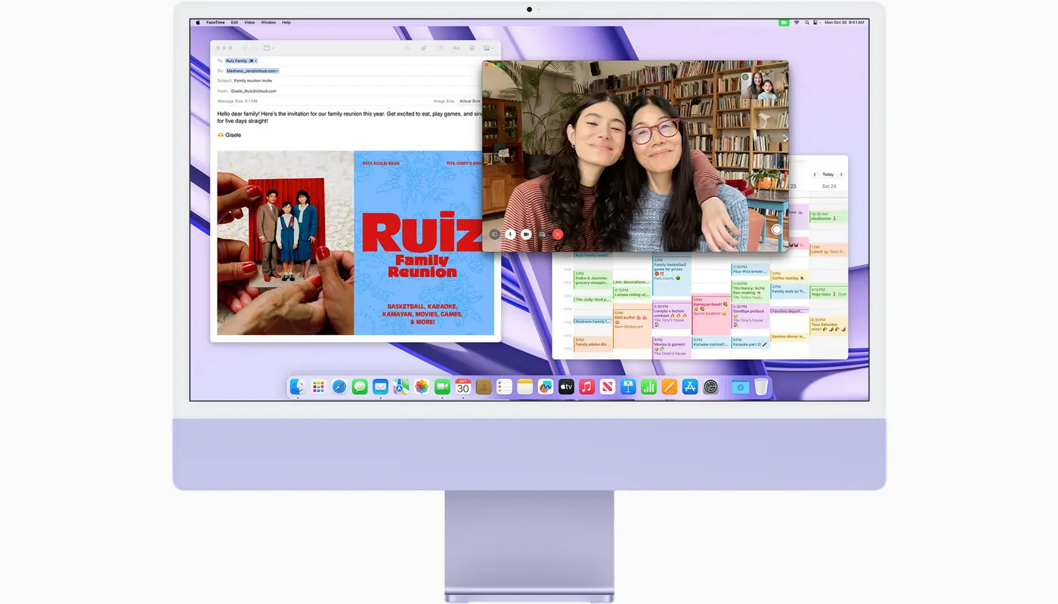Open Help menu
Image resolution: width=1058 pixels, height=604 pixels.
coord(286,23)
